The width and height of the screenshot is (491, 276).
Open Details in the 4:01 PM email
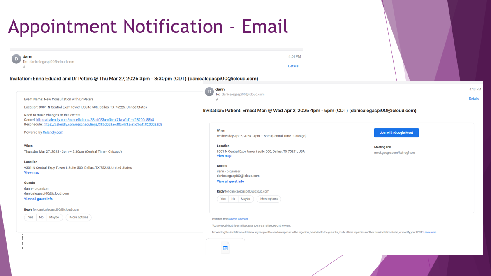coord(293,66)
